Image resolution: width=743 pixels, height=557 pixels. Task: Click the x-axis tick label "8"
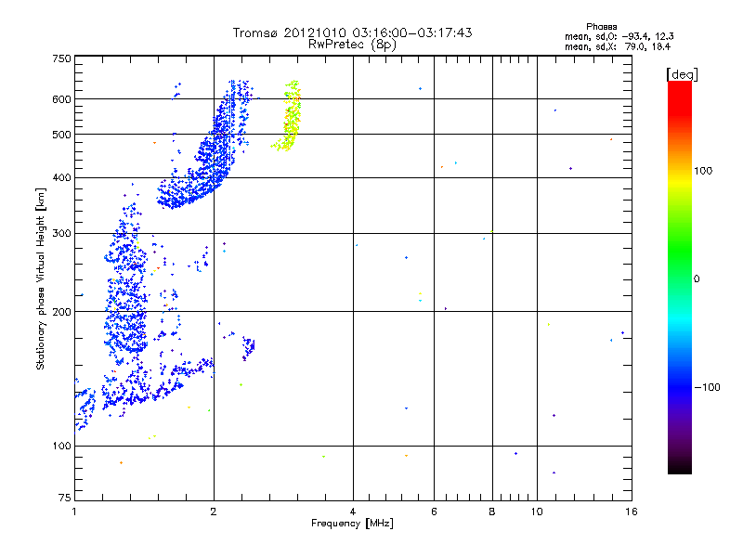tap(492, 512)
